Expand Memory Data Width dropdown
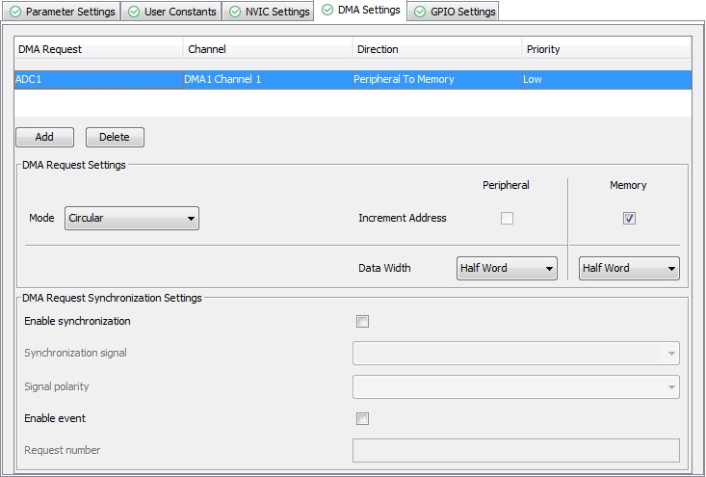Viewport: 706px width, 477px height. (x=629, y=269)
